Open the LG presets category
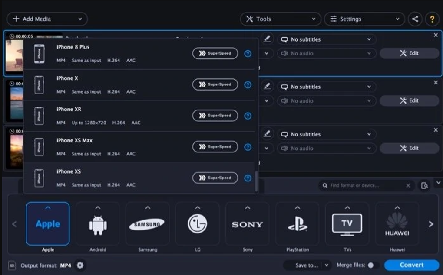 click(198, 223)
